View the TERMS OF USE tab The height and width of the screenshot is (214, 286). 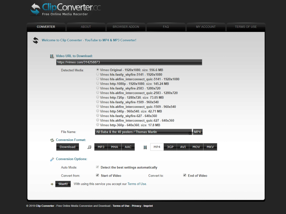246,27
